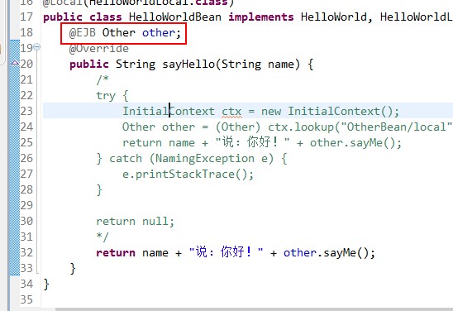Click 'ctx.lookup' call on line 24

click(x=301, y=127)
